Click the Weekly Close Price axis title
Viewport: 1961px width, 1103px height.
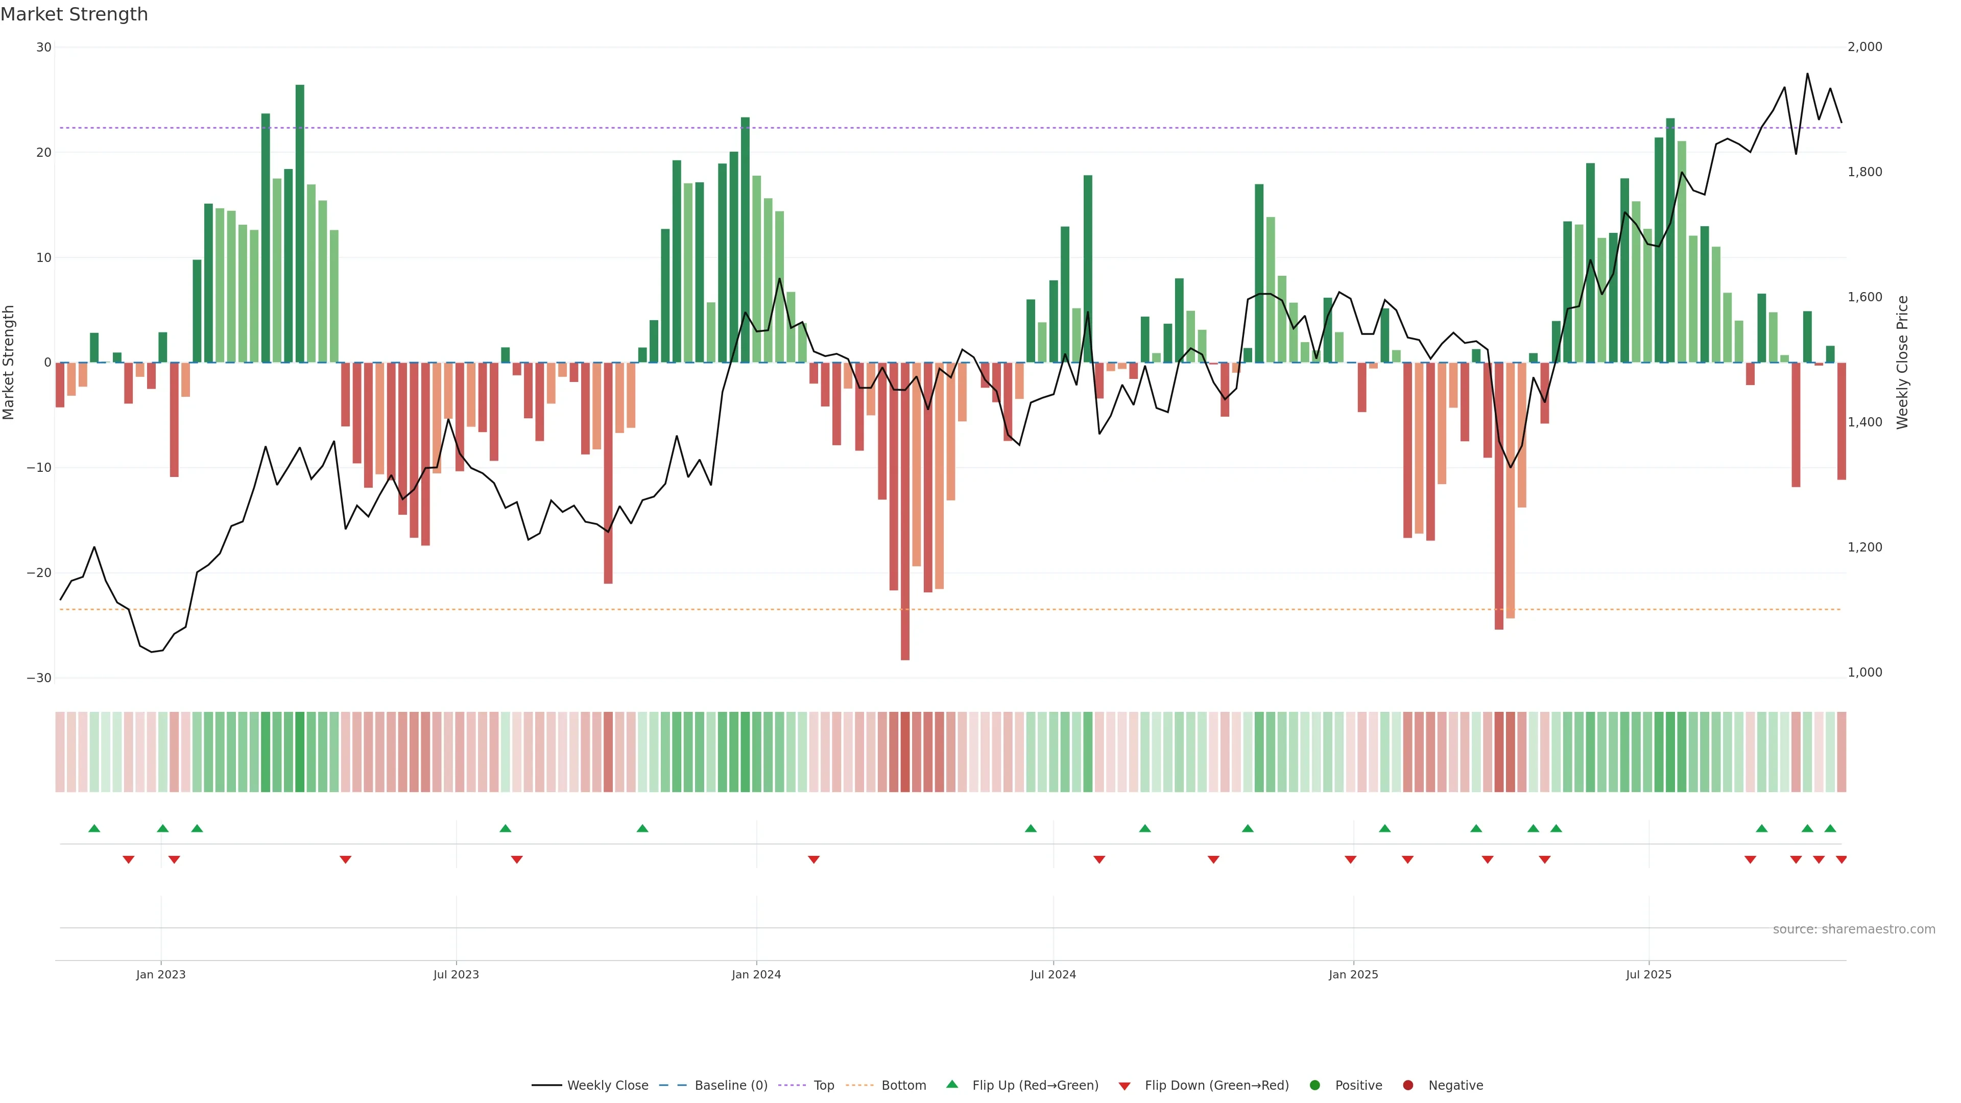[1902, 363]
